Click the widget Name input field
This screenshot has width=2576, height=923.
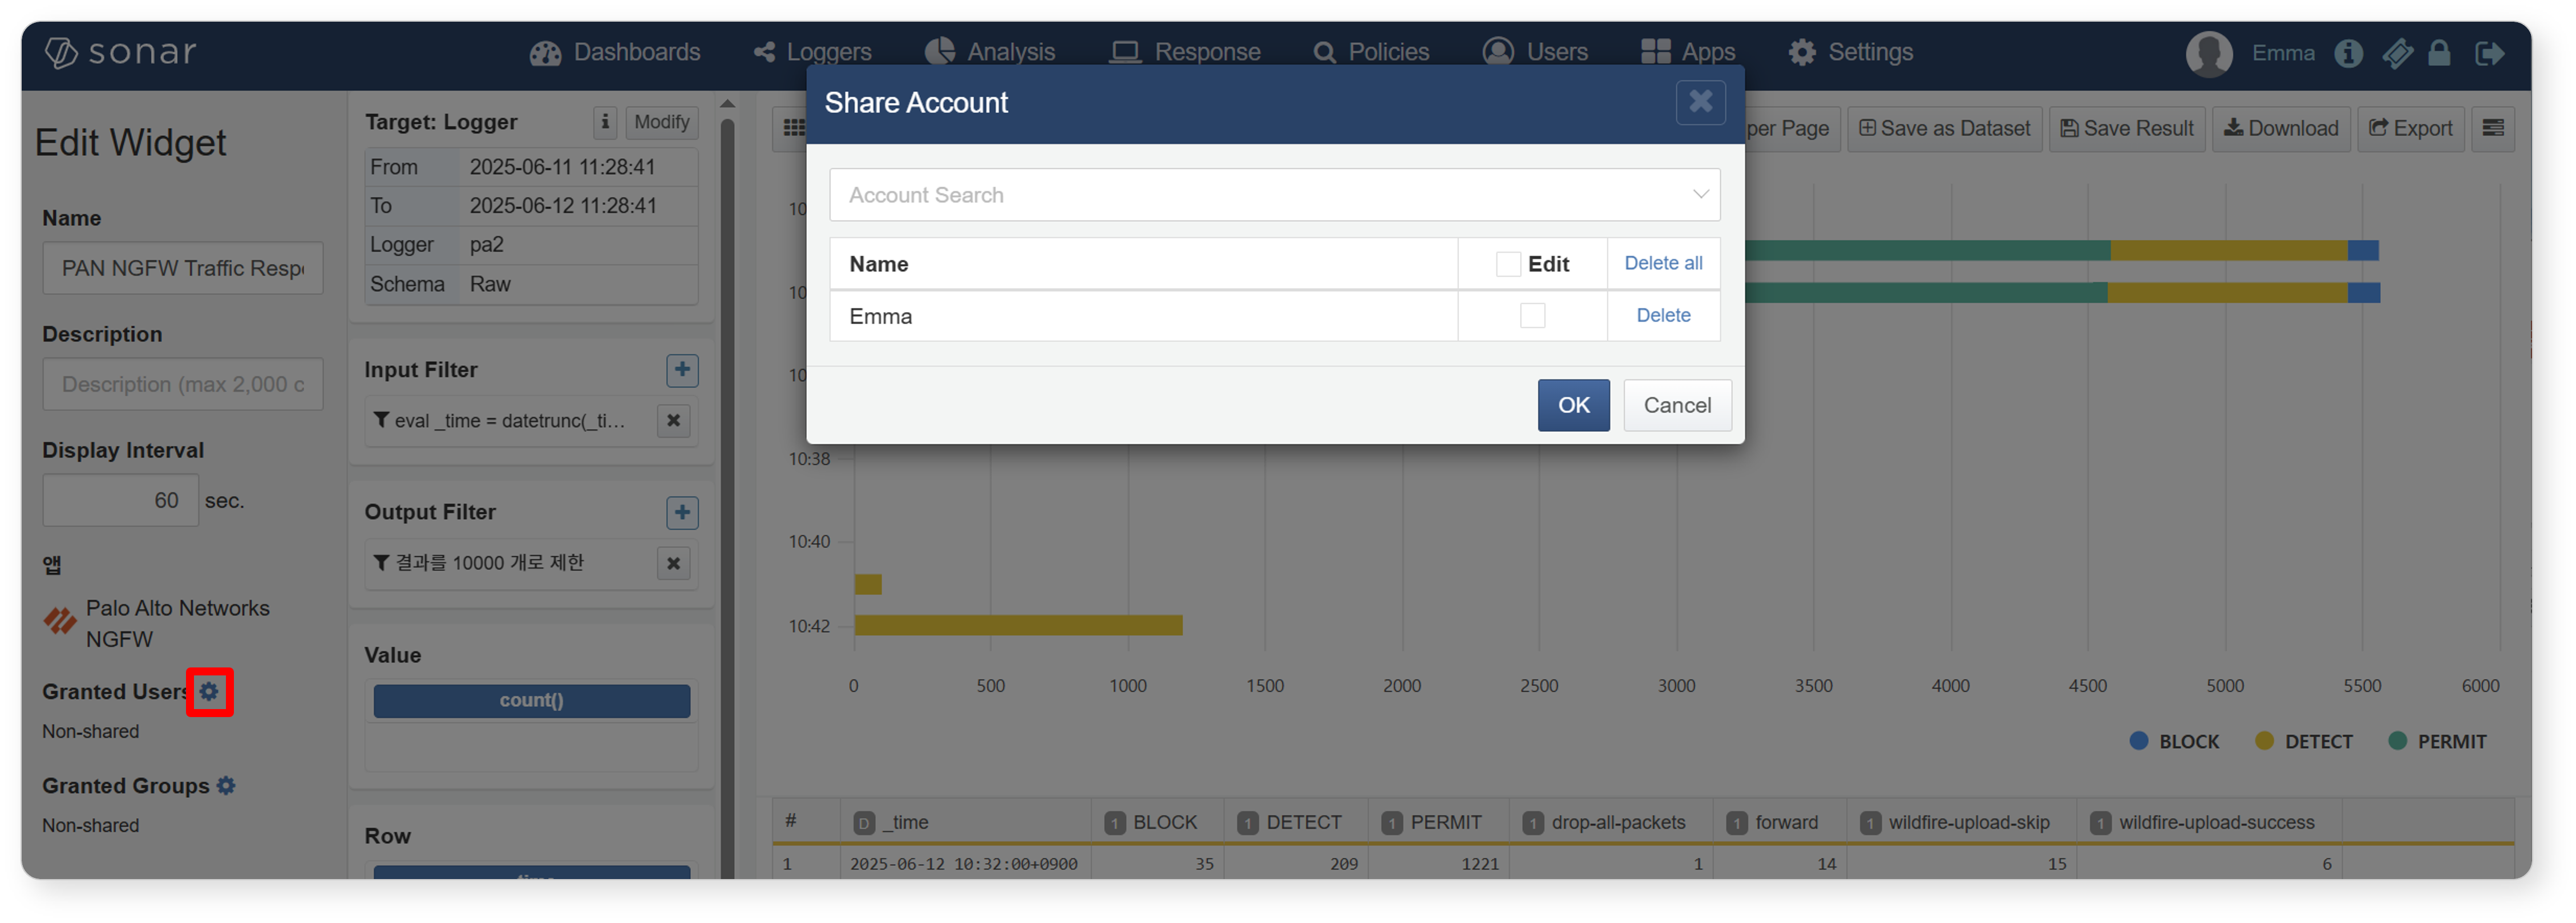[183, 268]
